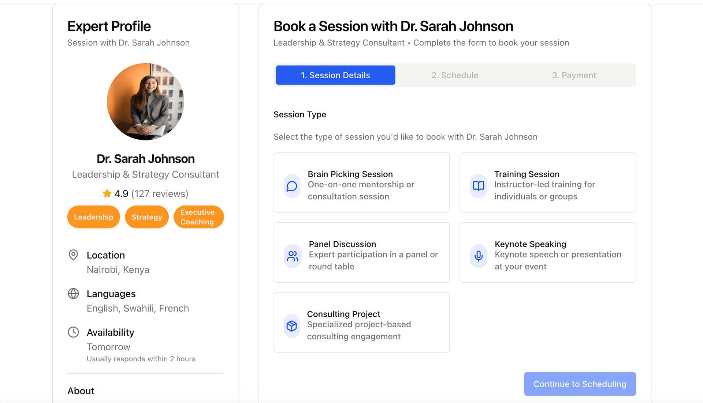Choose the Panel Discussion session type
703x403 pixels.
coord(361,252)
